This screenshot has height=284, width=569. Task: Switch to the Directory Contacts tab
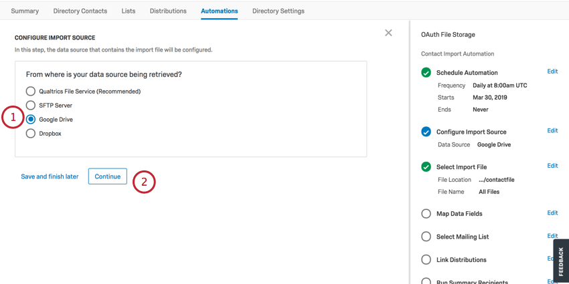click(80, 11)
